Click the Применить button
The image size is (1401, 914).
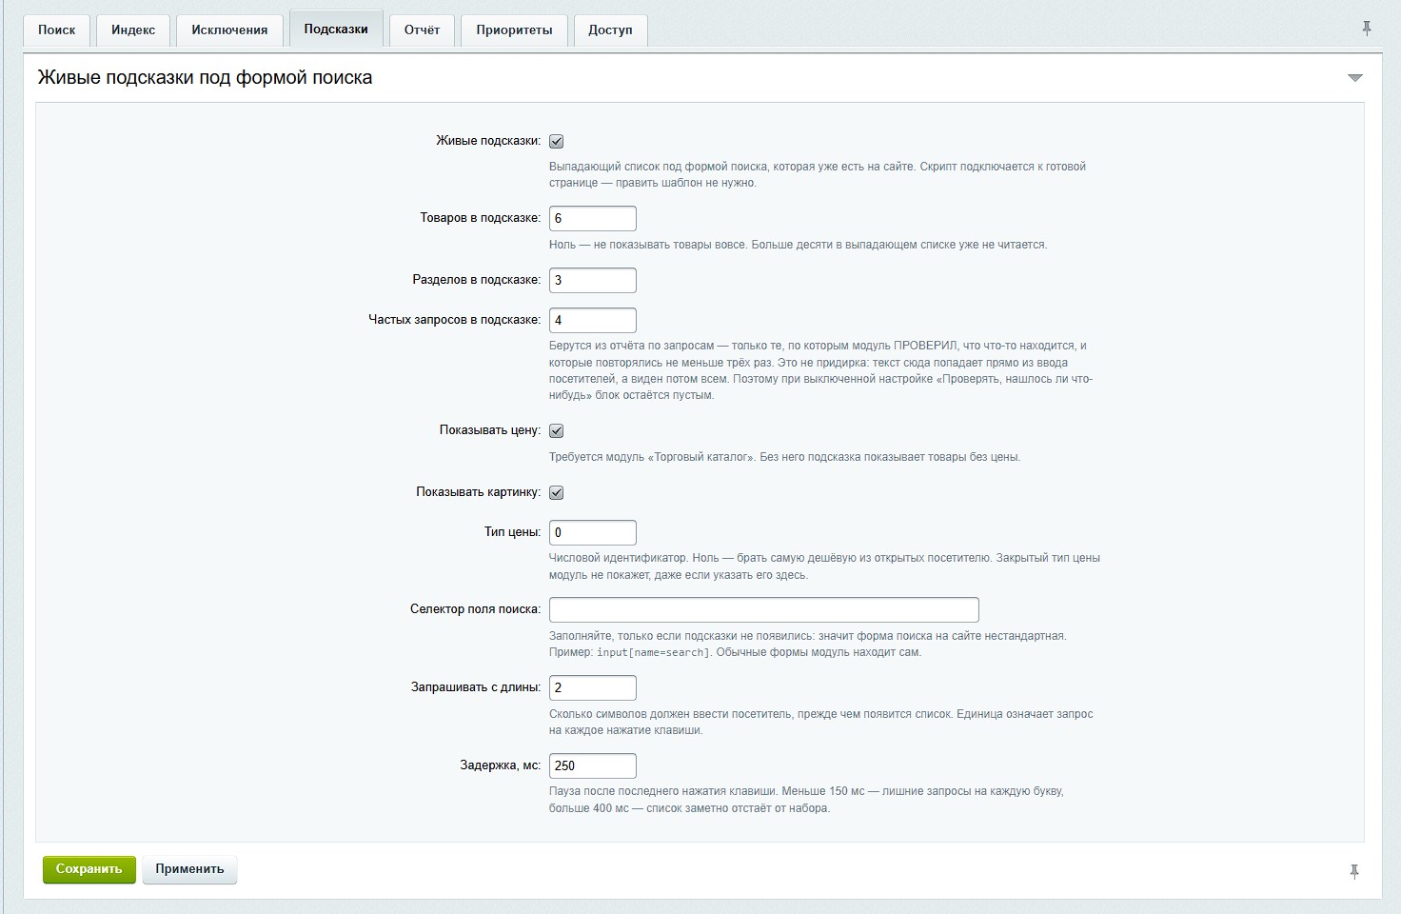189,869
